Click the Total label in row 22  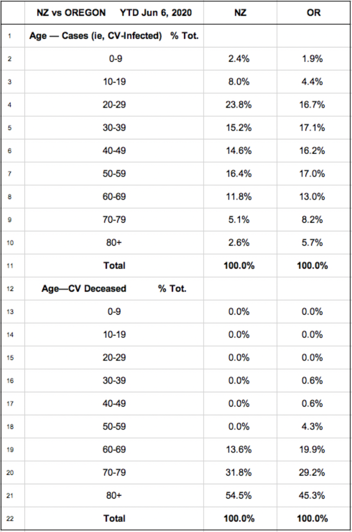(114, 519)
